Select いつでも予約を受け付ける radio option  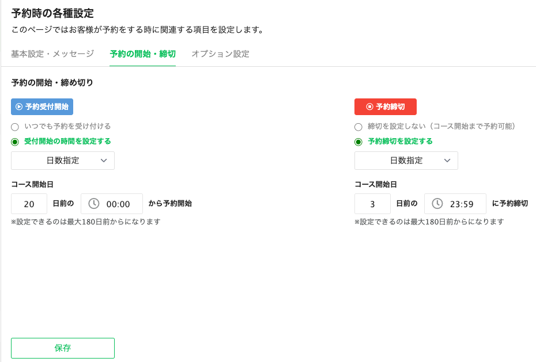15,127
